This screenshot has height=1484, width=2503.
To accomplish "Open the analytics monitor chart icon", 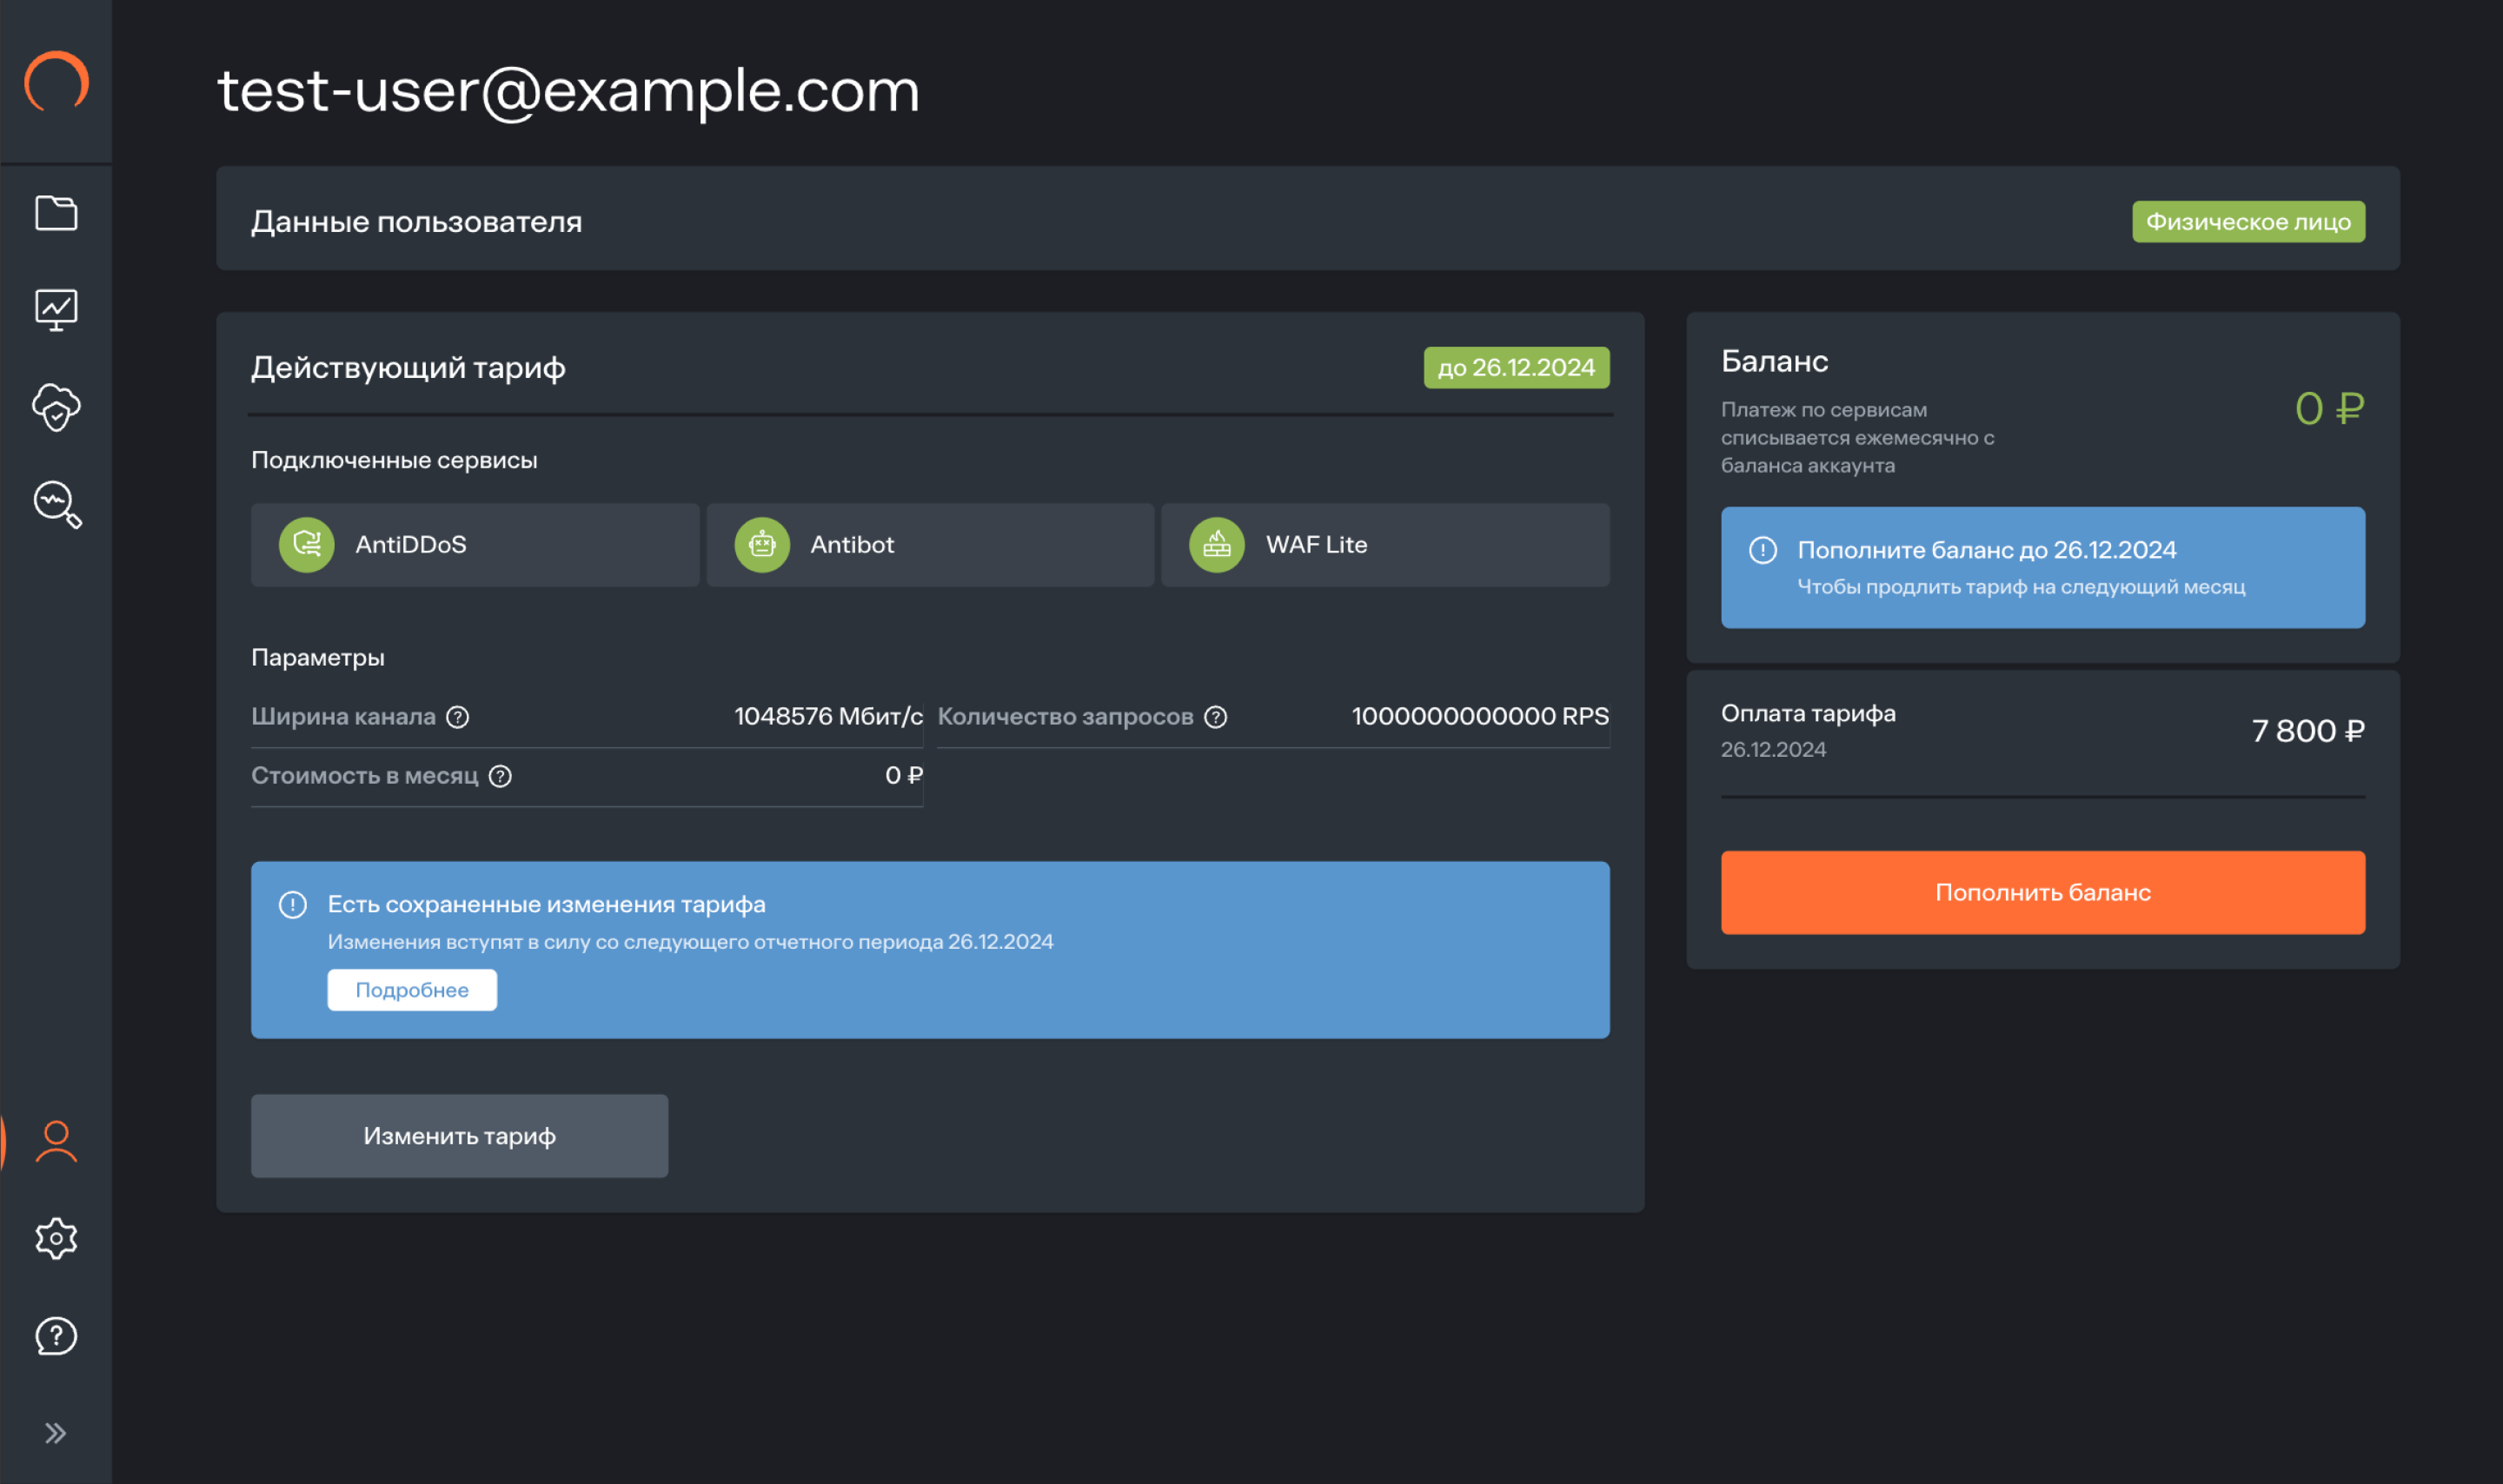I will tap(56, 310).
